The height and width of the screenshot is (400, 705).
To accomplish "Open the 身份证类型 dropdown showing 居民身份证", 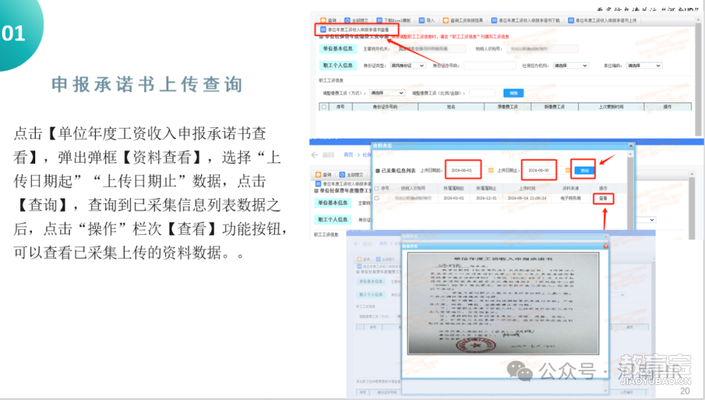I will click(x=407, y=66).
